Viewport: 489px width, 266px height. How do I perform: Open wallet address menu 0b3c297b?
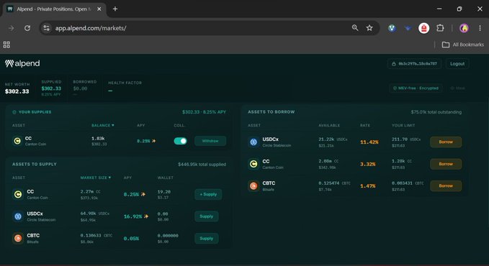pyautogui.click(x=415, y=63)
